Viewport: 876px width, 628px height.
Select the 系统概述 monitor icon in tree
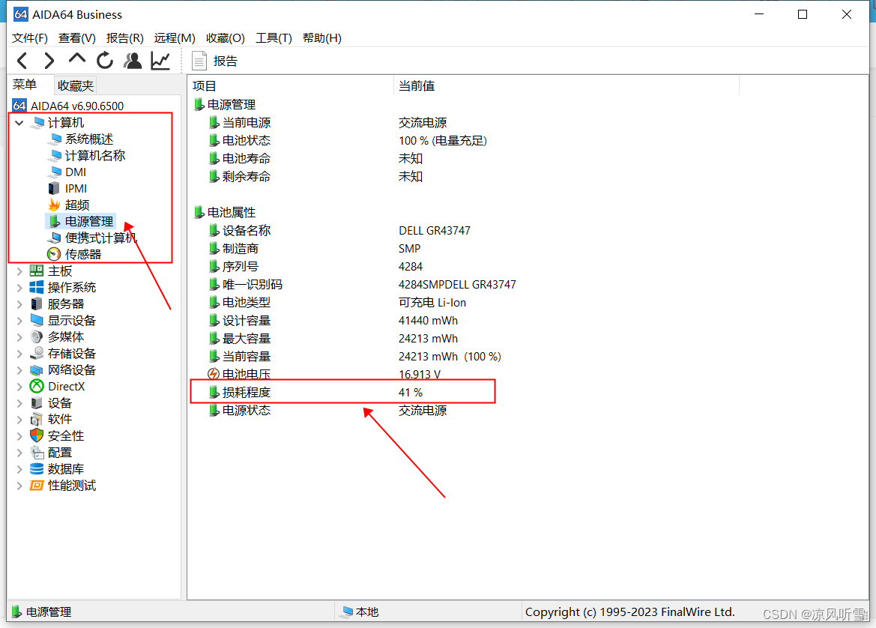coord(55,139)
